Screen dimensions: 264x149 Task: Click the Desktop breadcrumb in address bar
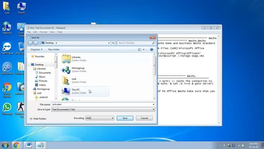click(x=49, y=43)
